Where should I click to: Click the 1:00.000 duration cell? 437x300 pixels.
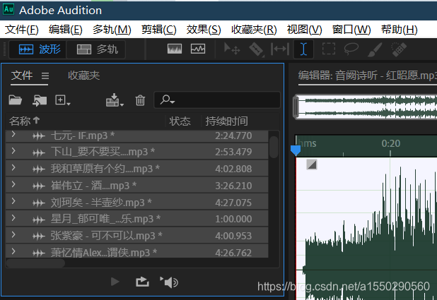[233, 219]
